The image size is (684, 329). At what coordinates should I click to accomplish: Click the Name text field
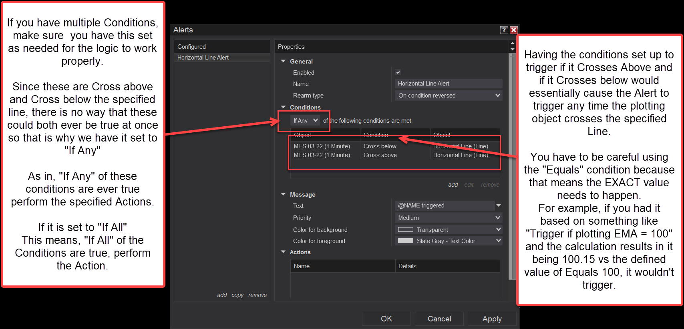[449, 84]
